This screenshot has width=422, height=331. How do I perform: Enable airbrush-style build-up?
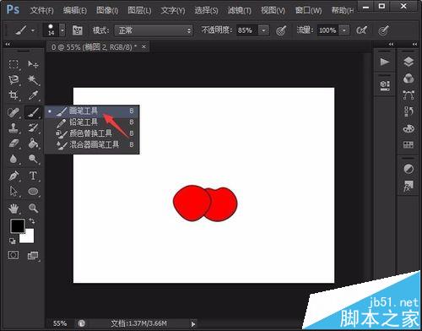click(362, 30)
